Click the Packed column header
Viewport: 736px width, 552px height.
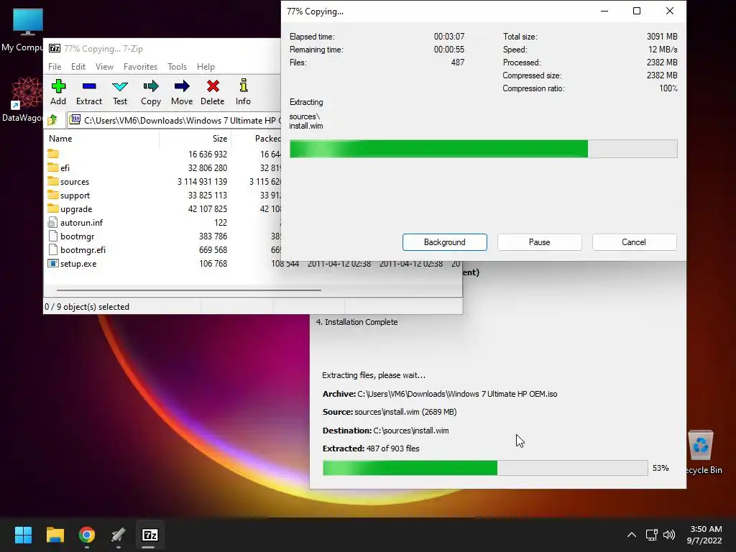(257, 139)
